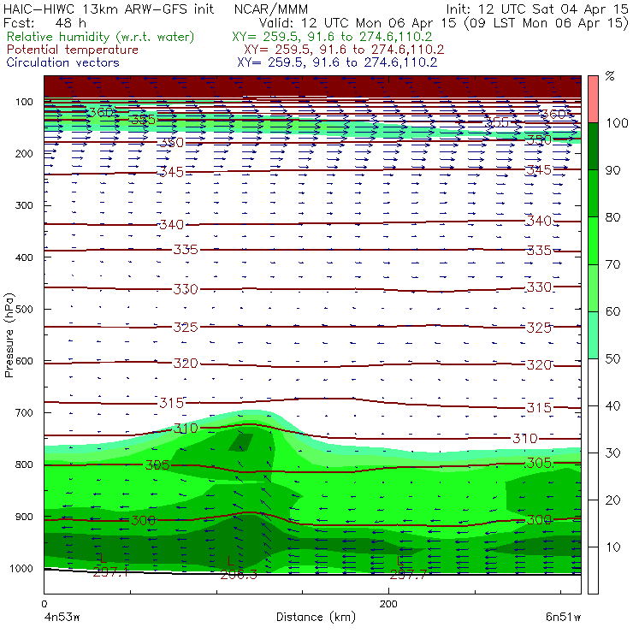633x633 pixels.
Task: Click the 'Fcst: 48 h' forecast label
Action: [x=44, y=23]
